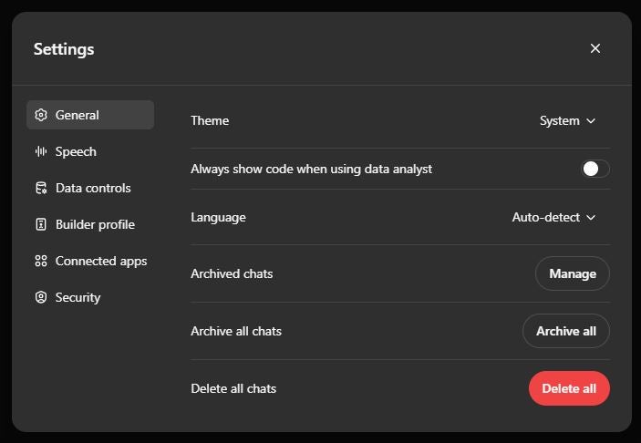
Task: Click the Connected apps grid icon
Action: pos(41,261)
